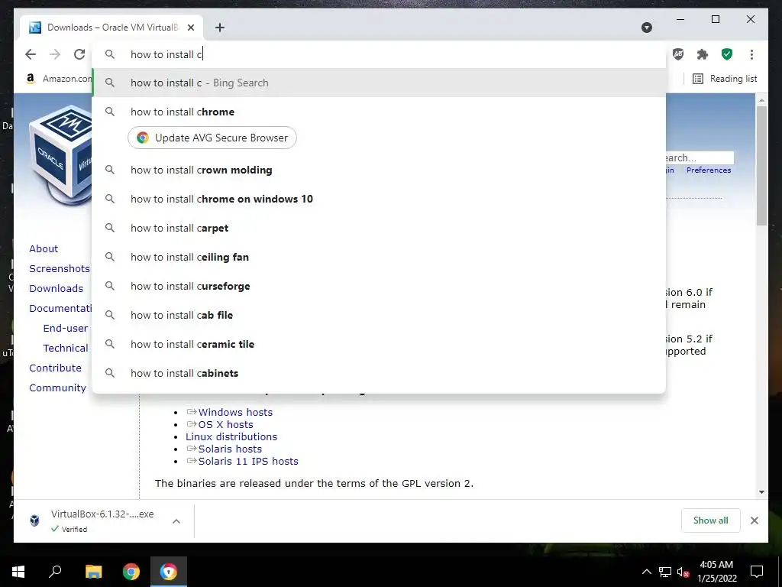The image size is (782, 587).
Task: Open a new tab with plus button
Action: 220,28
